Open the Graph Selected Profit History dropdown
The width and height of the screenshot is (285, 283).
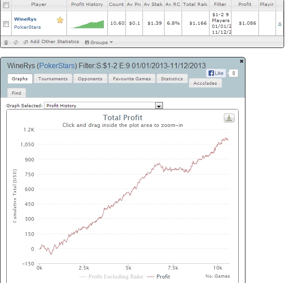pos(103,105)
